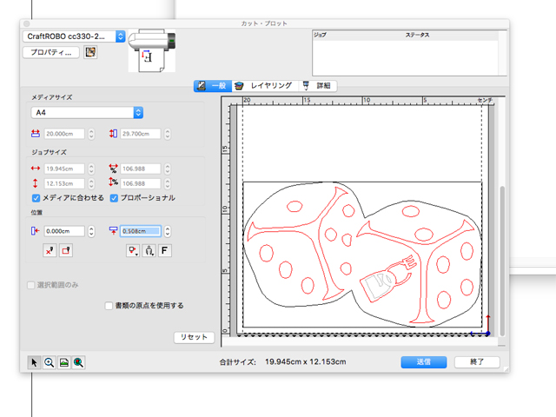Click the 送信 button
This screenshot has height=417, width=556.
423,361
